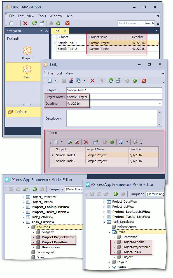Screen dimensions: 173x278
Task: Click the Description text area
Action: (112, 118)
